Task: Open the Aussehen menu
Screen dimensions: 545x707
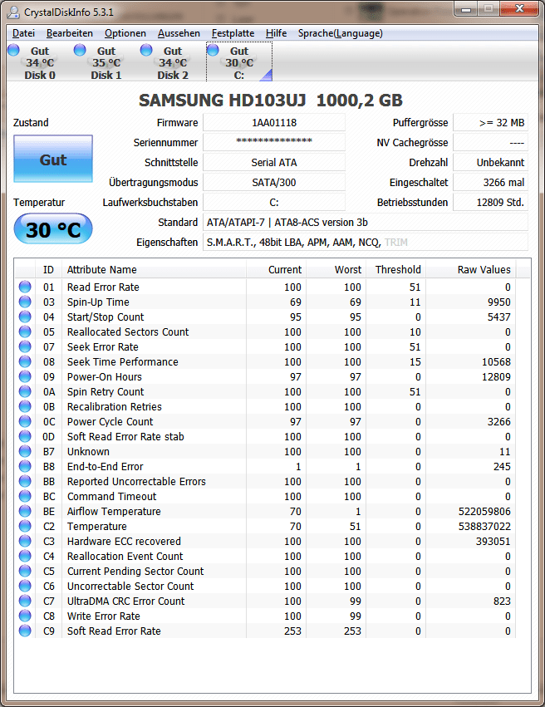Action: pyautogui.click(x=179, y=33)
